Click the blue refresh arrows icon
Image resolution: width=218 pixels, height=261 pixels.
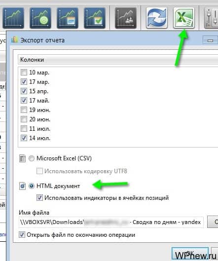pos(157,18)
